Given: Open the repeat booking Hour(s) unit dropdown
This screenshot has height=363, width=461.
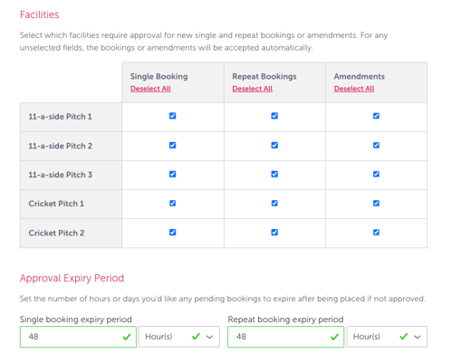Looking at the screenshot, I should [387, 337].
